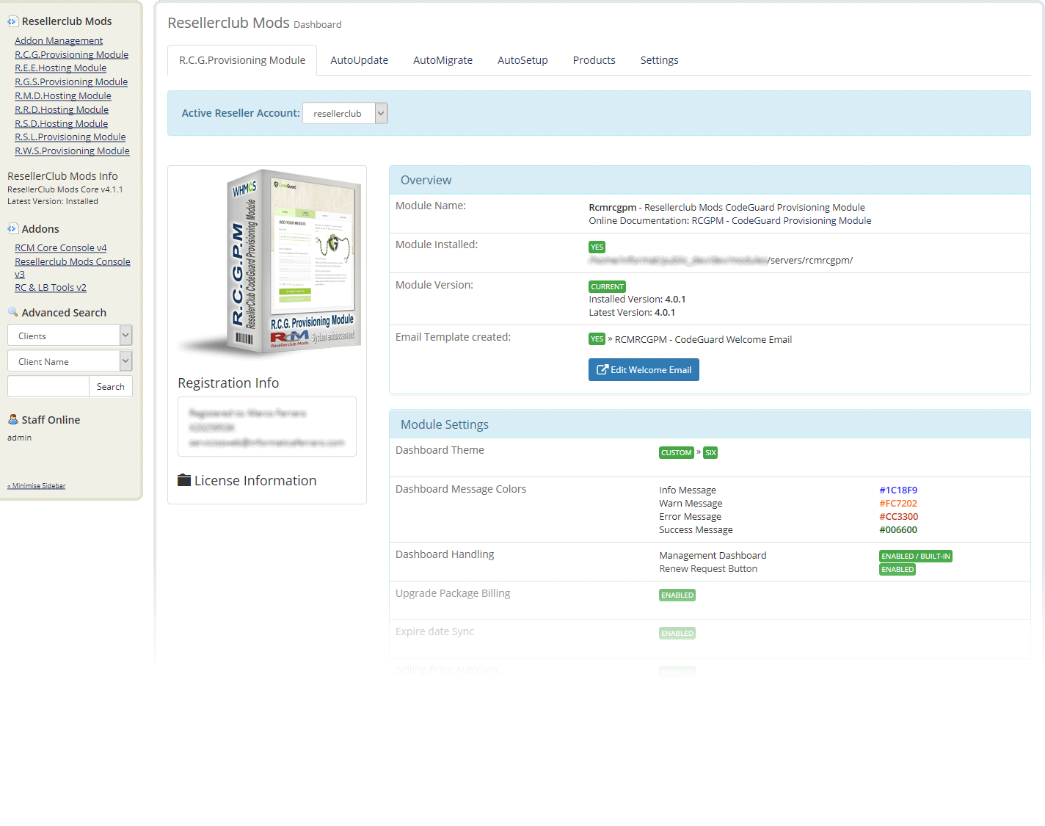Open the AutoSetup tab
The image size is (1045, 826).
522,60
